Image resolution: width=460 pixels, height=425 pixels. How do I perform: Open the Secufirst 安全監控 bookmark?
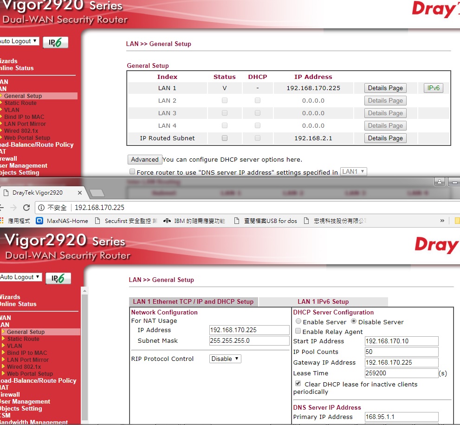(x=126, y=221)
